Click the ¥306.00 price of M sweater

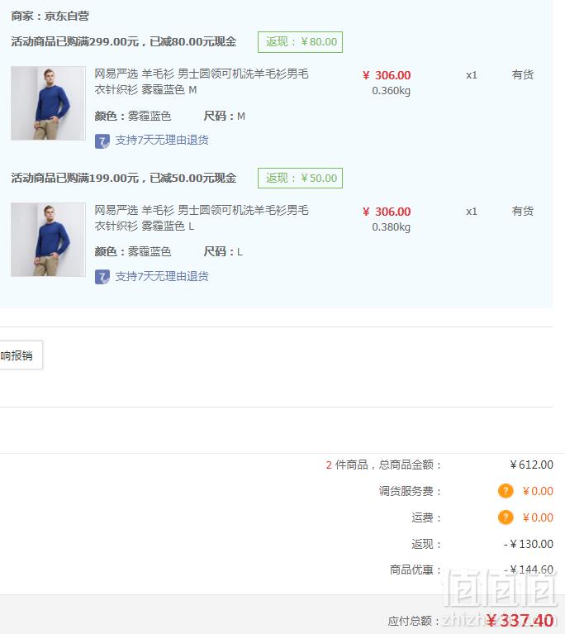tap(387, 75)
